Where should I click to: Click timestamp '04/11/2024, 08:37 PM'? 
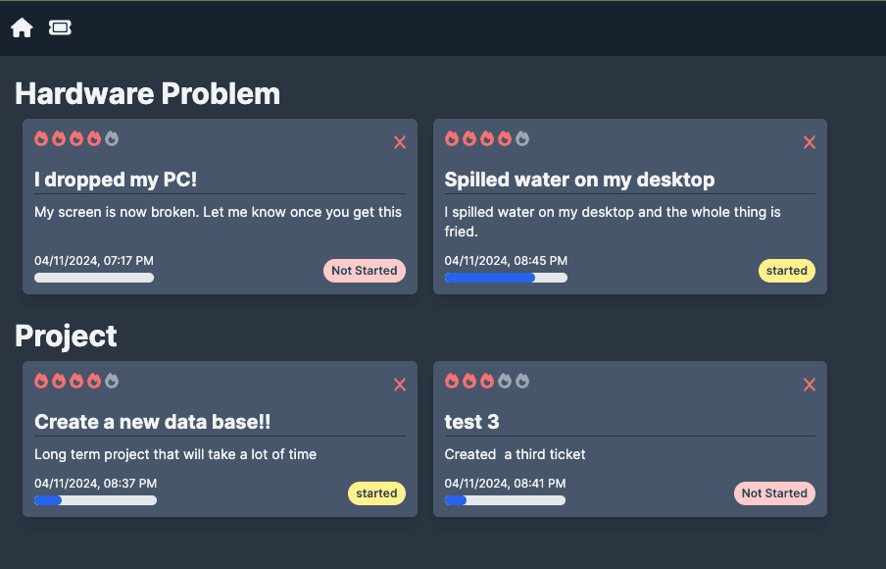pyautogui.click(x=95, y=484)
